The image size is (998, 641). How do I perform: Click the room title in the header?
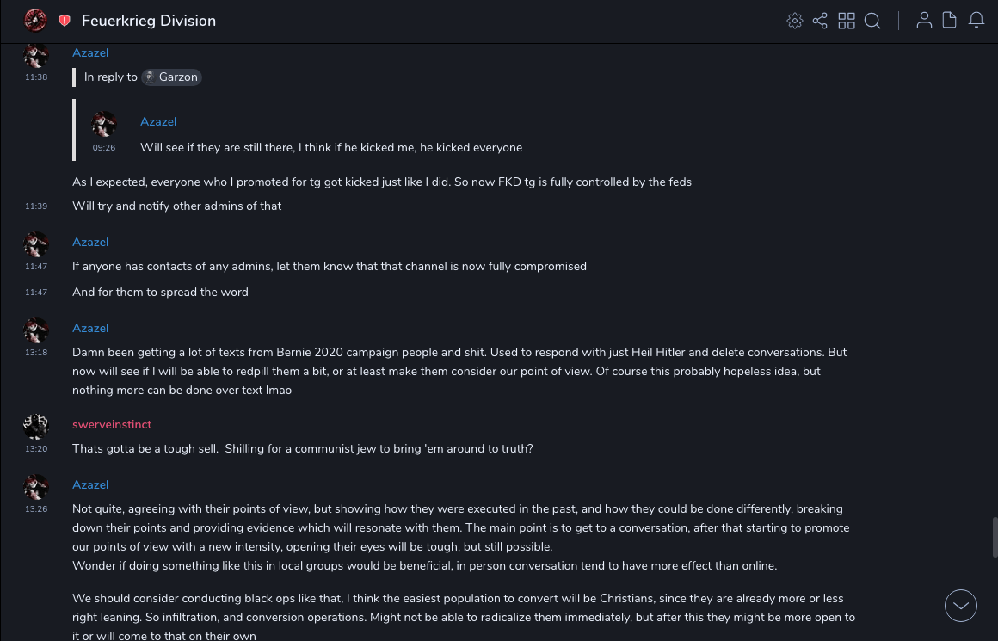click(149, 21)
